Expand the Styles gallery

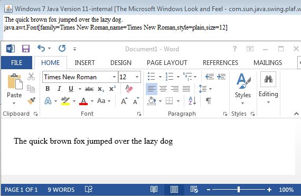243,103
